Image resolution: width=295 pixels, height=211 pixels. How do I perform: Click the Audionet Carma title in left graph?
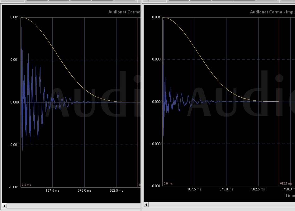point(124,12)
